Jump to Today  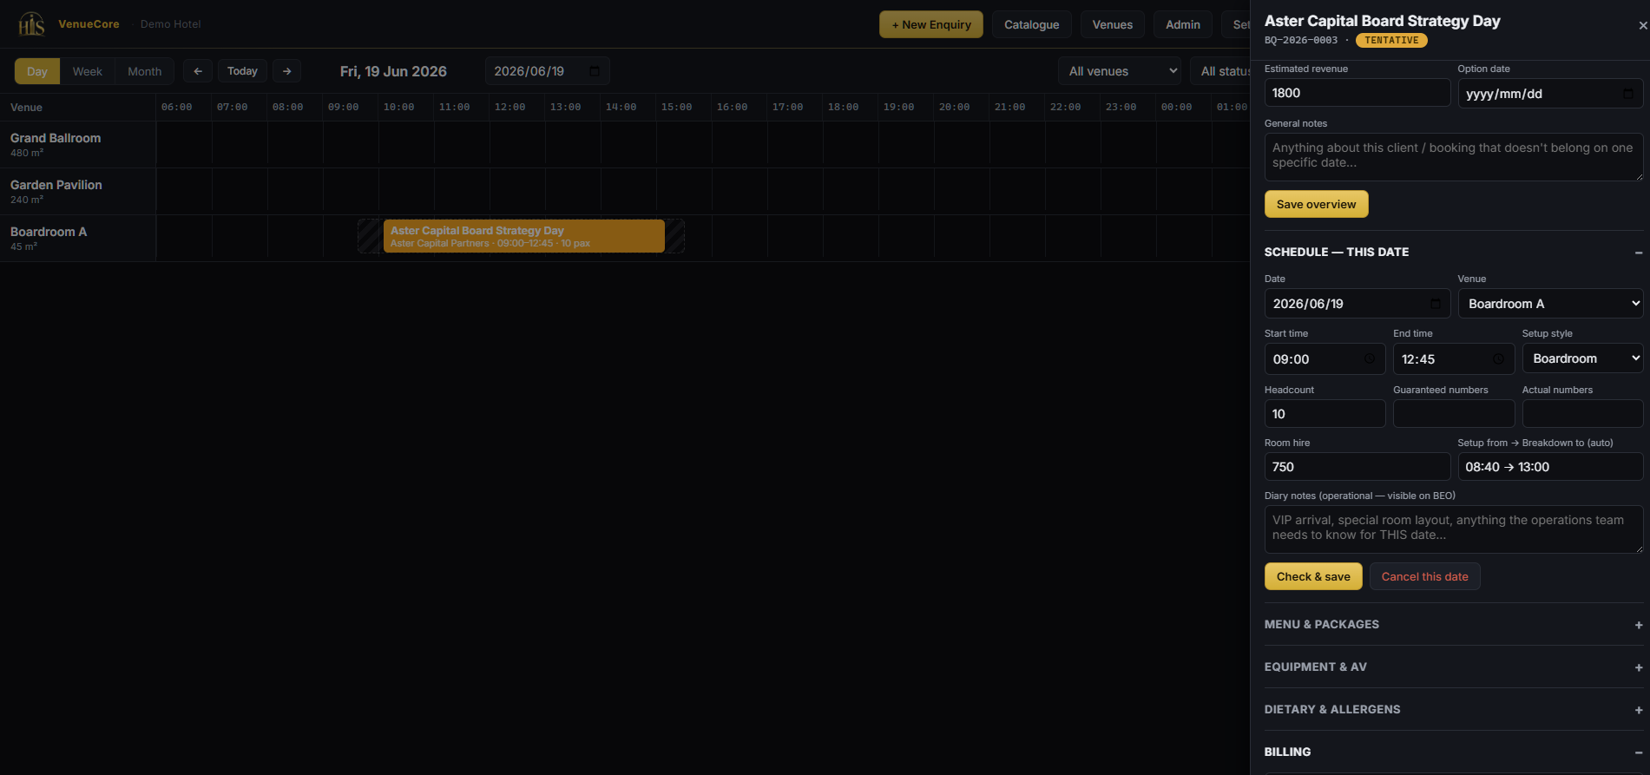(242, 71)
